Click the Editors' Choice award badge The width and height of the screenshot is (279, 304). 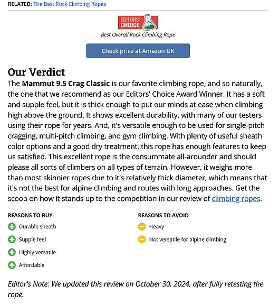138,22
